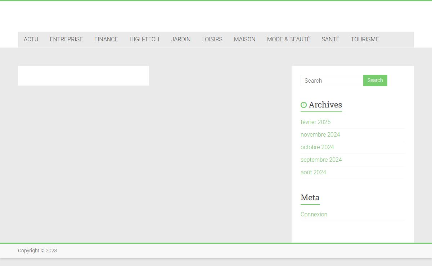Navigate to the JARDIN section

pos(180,40)
